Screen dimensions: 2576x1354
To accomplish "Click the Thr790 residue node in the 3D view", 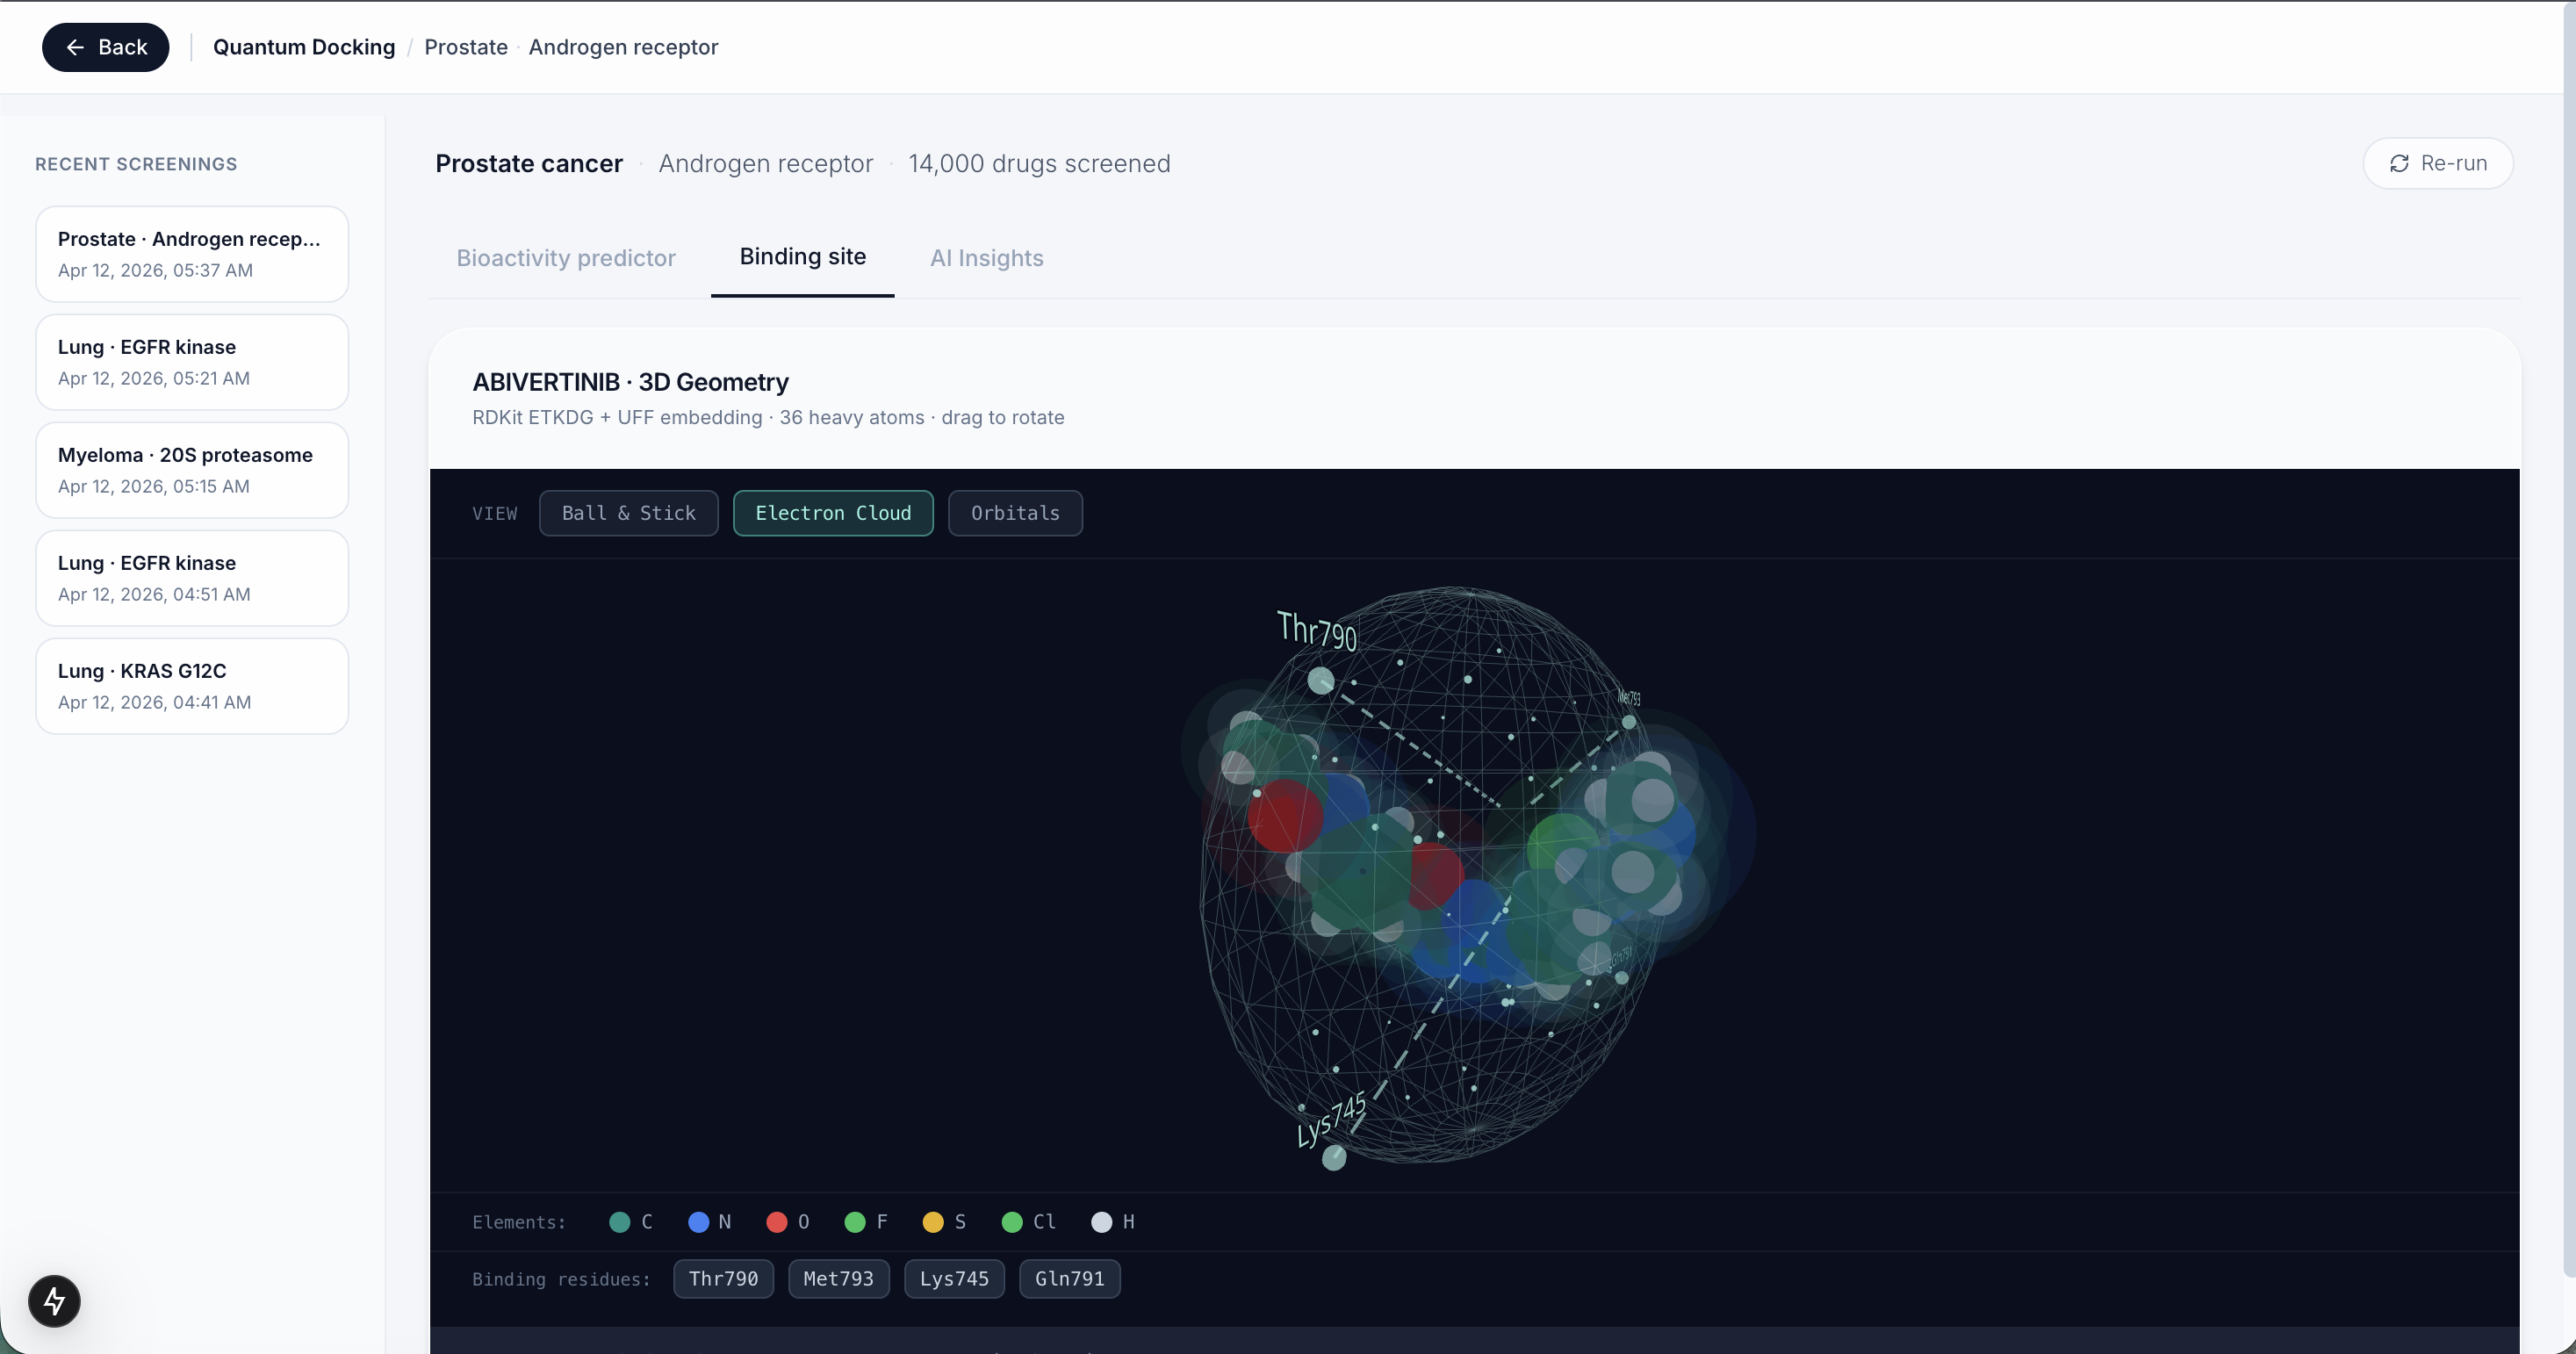I will pyautogui.click(x=1320, y=681).
